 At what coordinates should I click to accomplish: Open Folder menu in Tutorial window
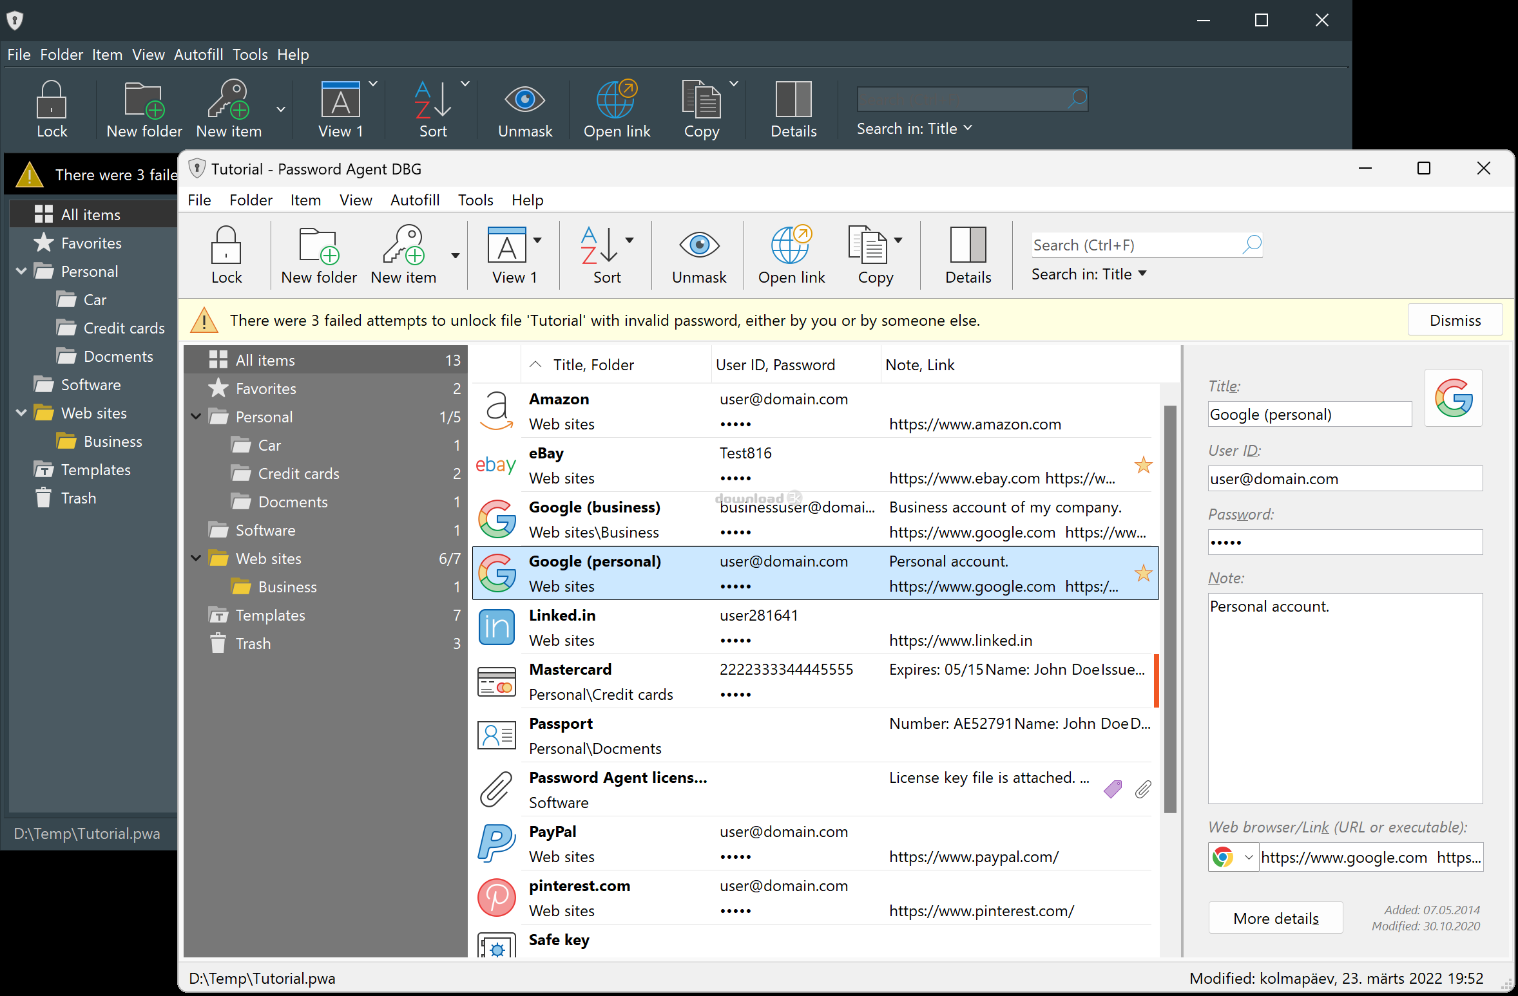point(251,200)
